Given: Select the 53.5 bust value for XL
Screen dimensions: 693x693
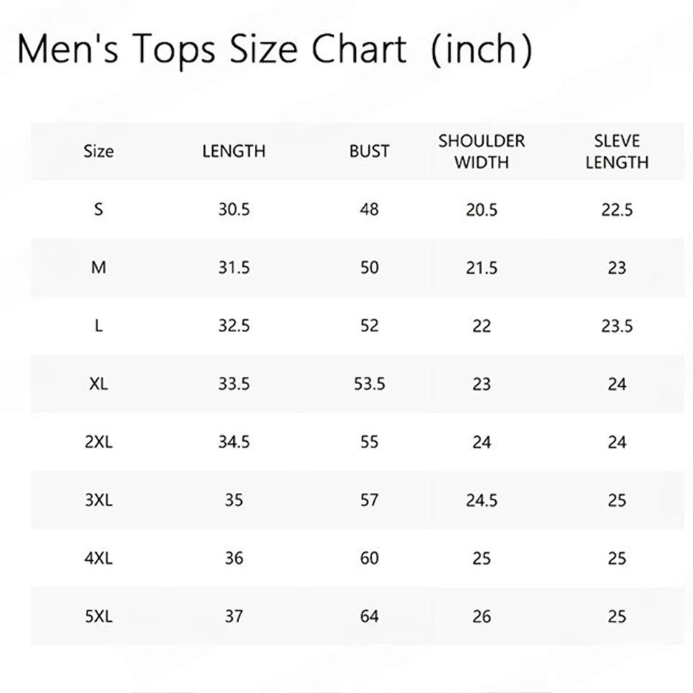Looking at the screenshot, I should (x=369, y=384).
